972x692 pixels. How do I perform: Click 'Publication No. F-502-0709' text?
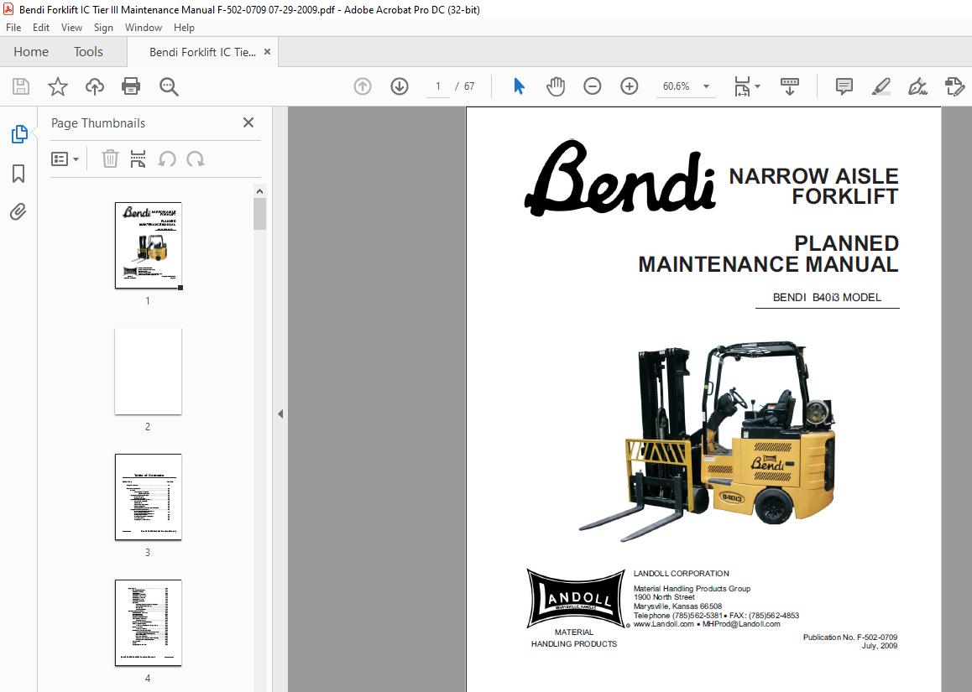click(x=850, y=637)
